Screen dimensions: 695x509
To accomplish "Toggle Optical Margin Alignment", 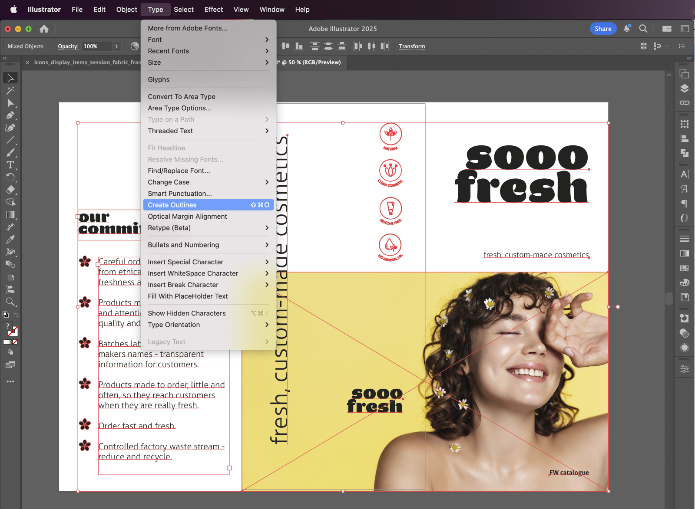I will coord(187,217).
